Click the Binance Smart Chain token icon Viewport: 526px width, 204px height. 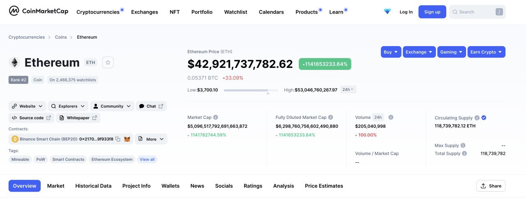click(x=15, y=139)
